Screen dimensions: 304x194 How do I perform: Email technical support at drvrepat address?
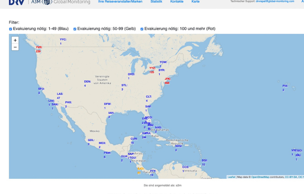tap(275, 1)
